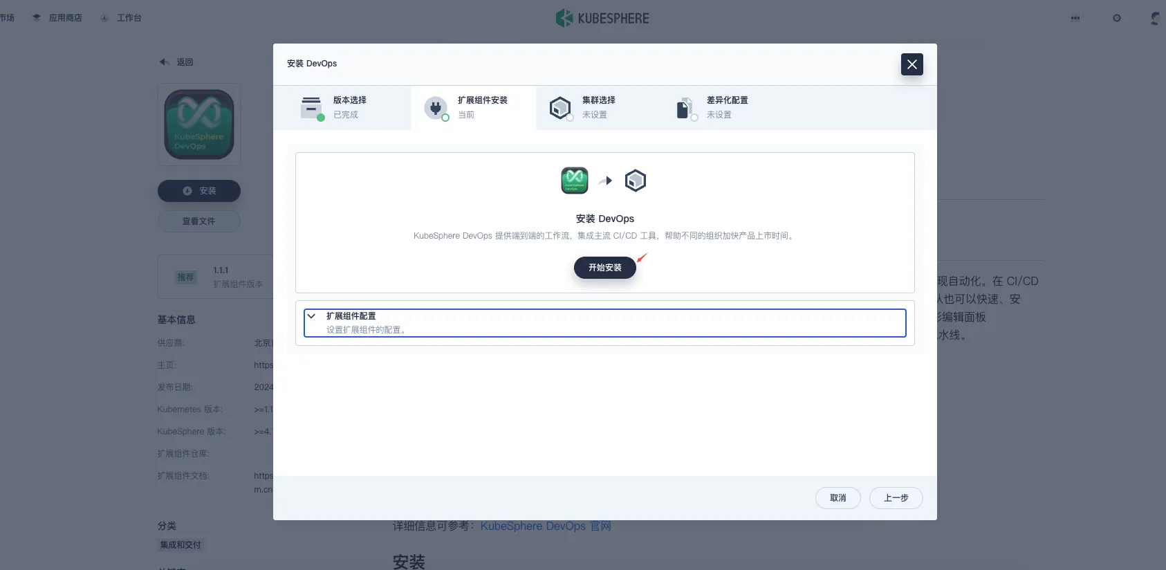Click the KubeSphere logo in the header

click(x=602, y=18)
